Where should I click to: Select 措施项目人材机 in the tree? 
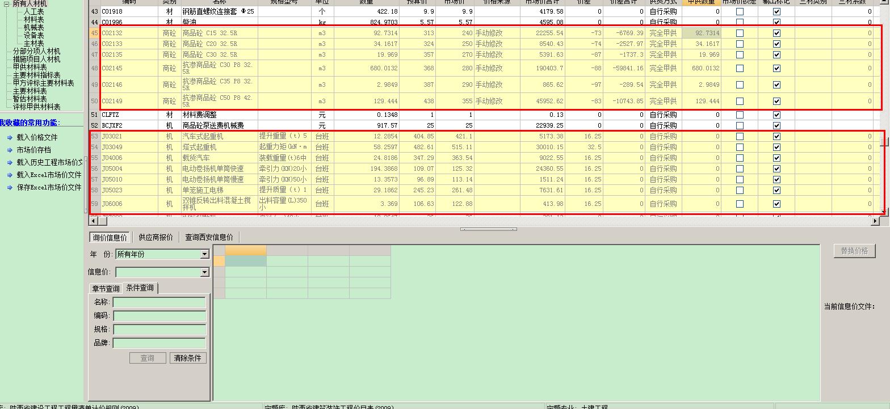(x=36, y=59)
